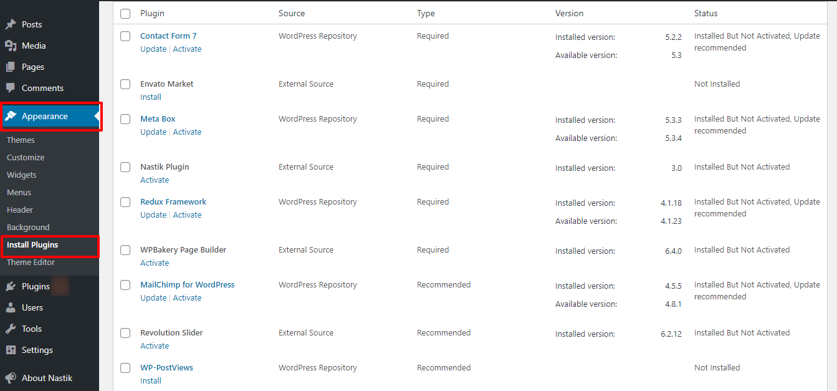Click the Posts pushpin icon

click(x=11, y=24)
